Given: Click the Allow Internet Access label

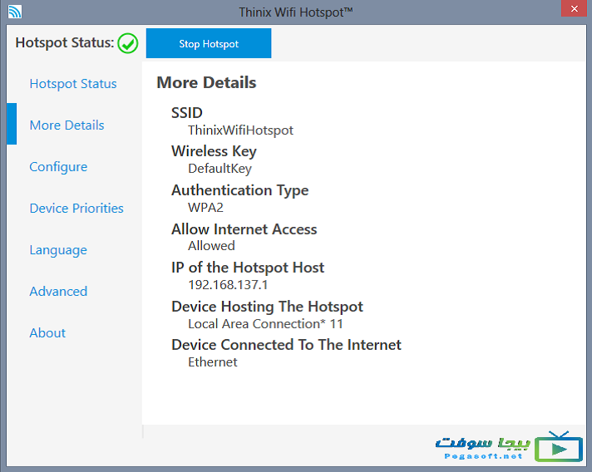Looking at the screenshot, I should click(244, 229).
